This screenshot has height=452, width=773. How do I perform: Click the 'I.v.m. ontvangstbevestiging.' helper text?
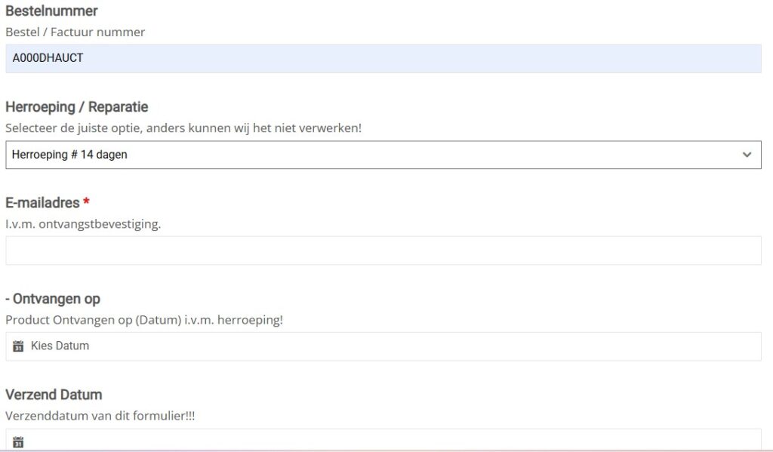(x=83, y=224)
